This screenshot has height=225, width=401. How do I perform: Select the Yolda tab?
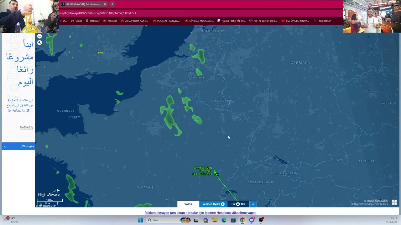click(188, 204)
